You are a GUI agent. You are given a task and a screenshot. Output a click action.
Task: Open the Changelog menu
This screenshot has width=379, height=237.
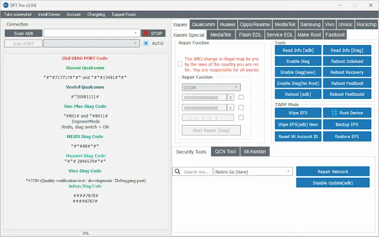pyautogui.click(x=96, y=14)
